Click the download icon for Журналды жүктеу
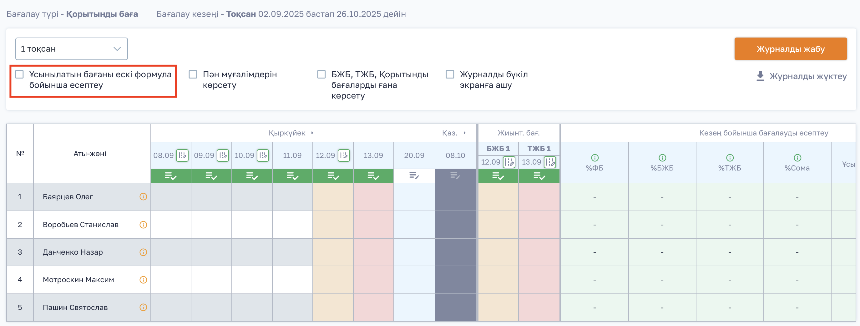This screenshot has height=326, width=860. click(760, 76)
